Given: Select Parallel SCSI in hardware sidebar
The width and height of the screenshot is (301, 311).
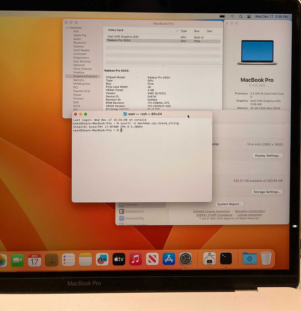Looking at the screenshot, I should point(82,91).
